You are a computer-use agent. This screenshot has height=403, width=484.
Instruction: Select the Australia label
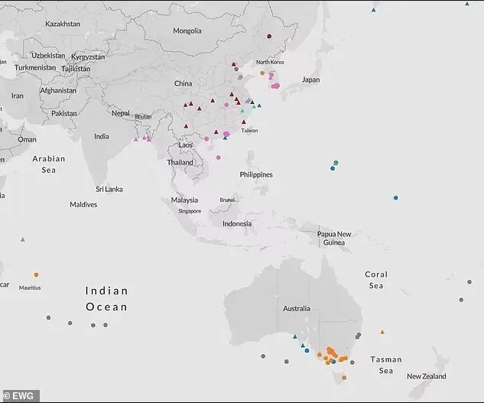tap(297, 308)
